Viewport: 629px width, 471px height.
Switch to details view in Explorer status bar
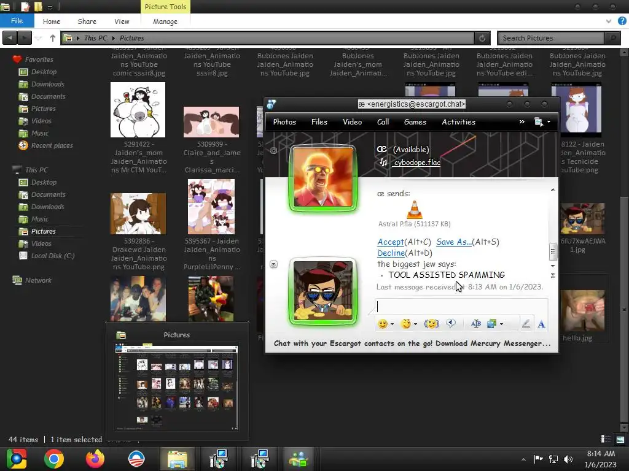[x=606, y=439]
